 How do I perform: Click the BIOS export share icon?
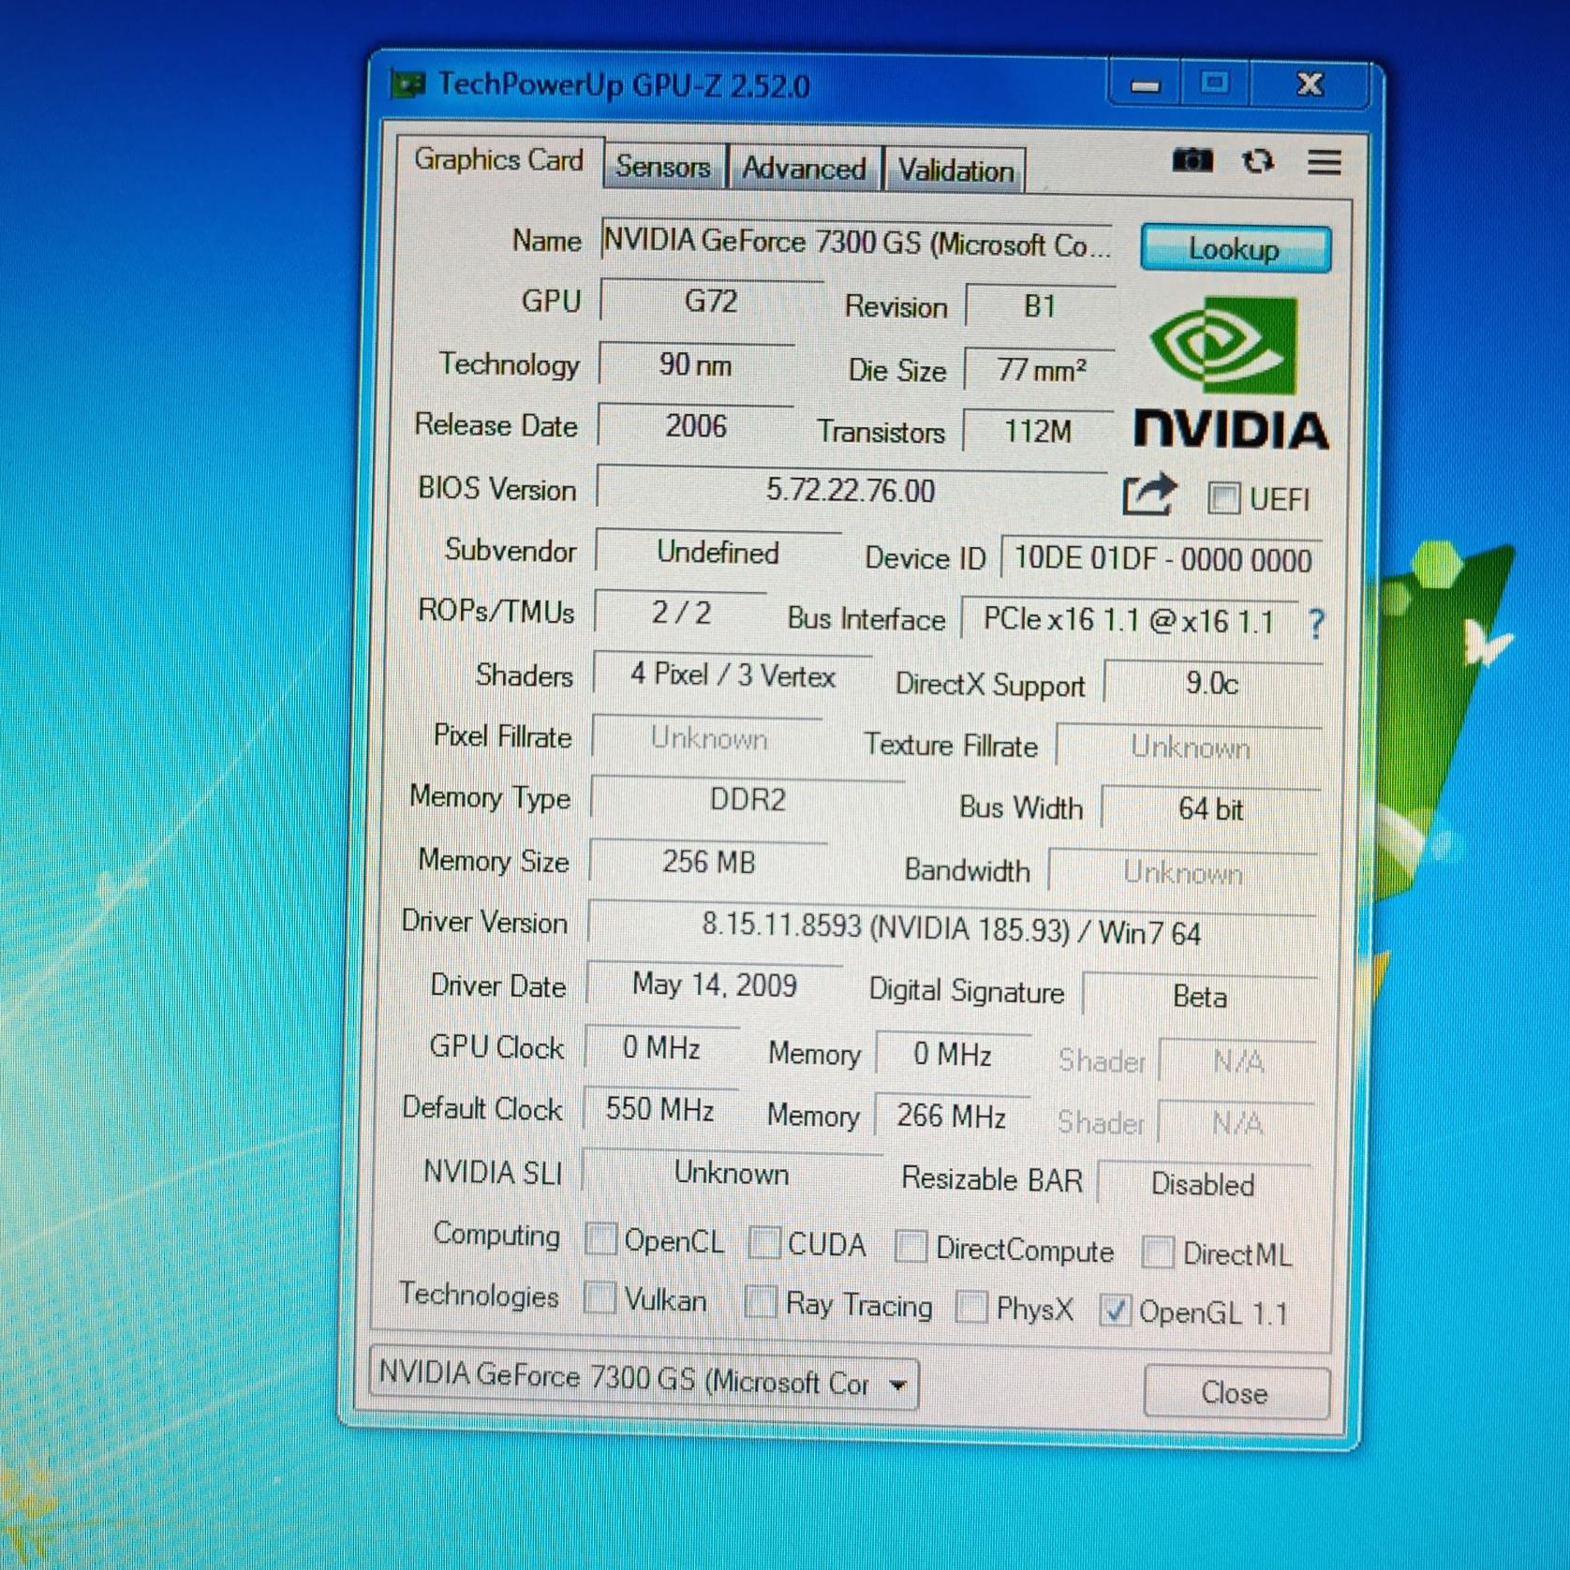tap(1148, 495)
